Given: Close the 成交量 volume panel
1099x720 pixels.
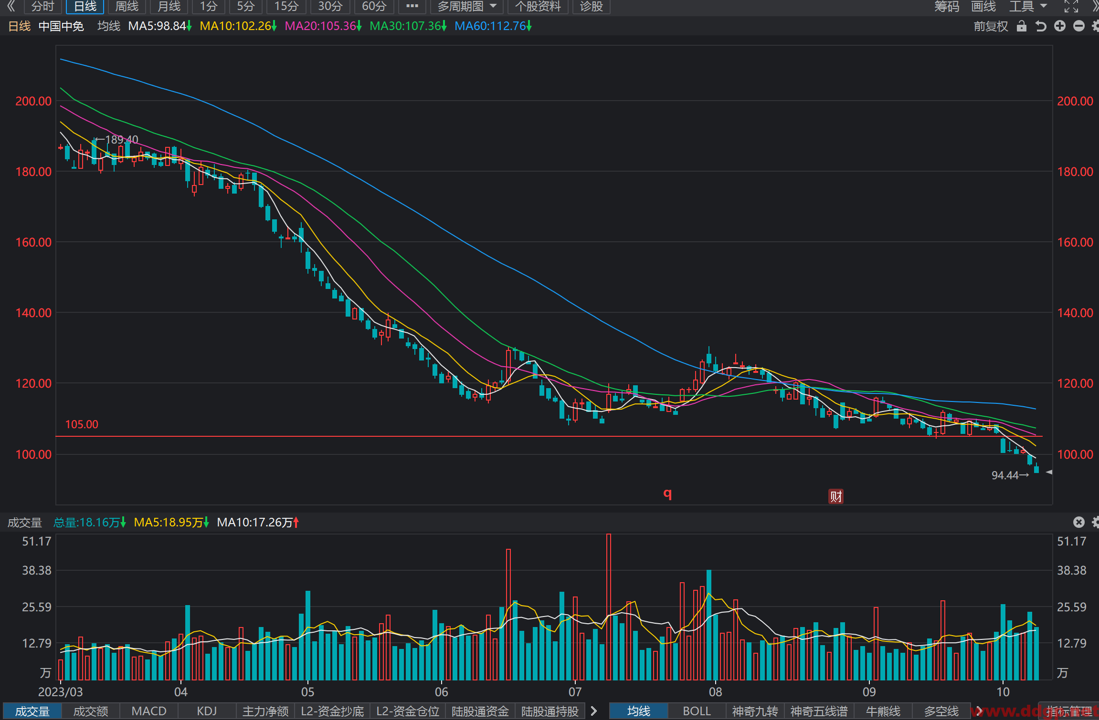Looking at the screenshot, I should coord(1079,522).
